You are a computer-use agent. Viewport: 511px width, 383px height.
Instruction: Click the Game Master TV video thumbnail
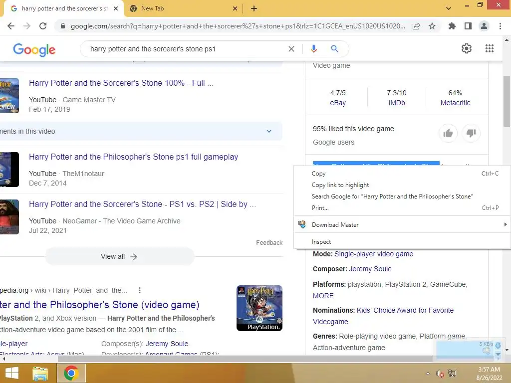(x=9, y=96)
